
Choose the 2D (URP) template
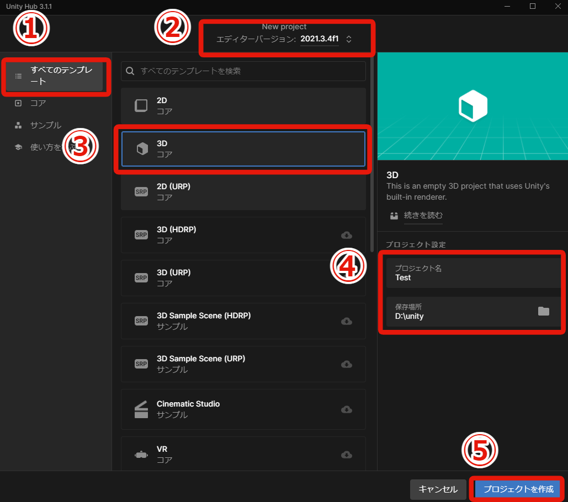point(243,192)
